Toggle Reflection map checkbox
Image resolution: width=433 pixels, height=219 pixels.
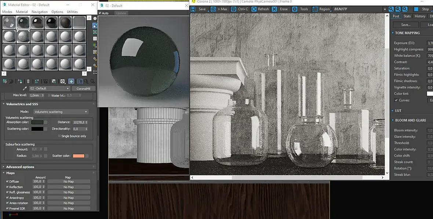pos(7,187)
